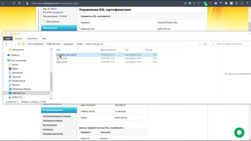Screen dimensions: 251x141
Task: Open the quick access toolbar customize dropdown
Action: (18, 34)
